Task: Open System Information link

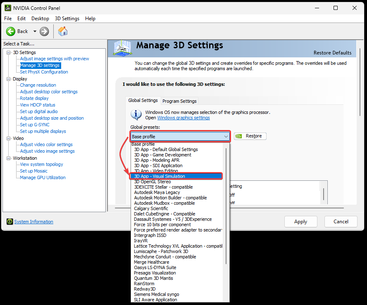Action: (34, 222)
